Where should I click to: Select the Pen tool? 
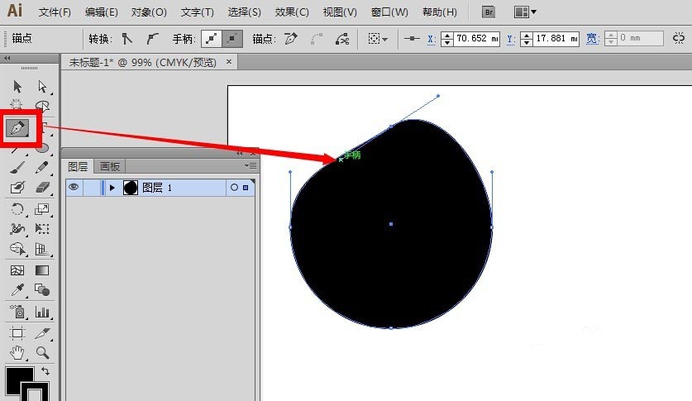click(17, 128)
